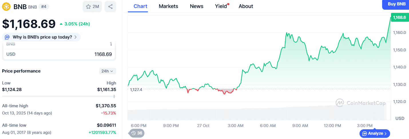Expand 'Why is BNB's price up today?' chevron
The width and height of the screenshot is (409, 139).
click(x=76, y=37)
